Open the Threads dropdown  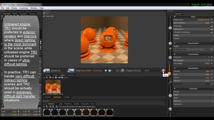(212, 71)
